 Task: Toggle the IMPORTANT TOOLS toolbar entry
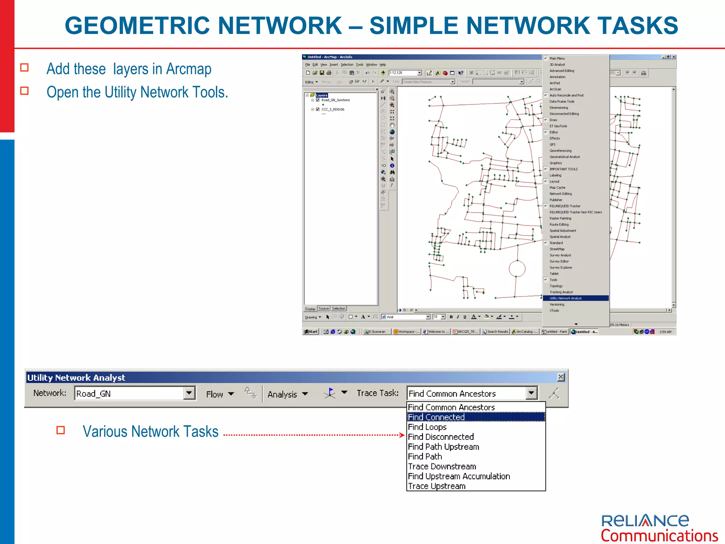click(576, 169)
